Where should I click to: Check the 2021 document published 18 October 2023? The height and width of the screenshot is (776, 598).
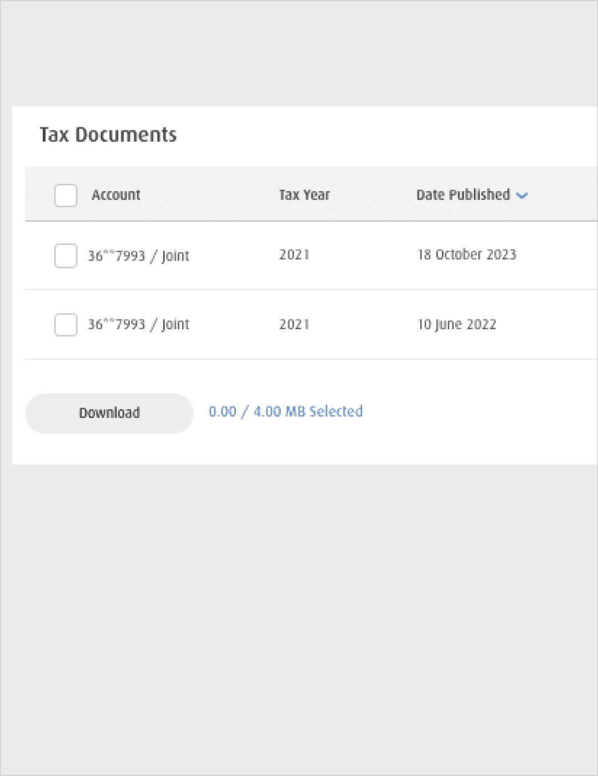[x=65, y=256]
